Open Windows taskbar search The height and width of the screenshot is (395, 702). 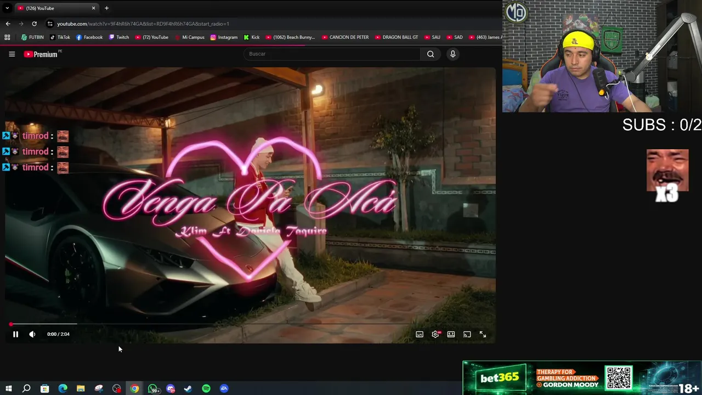coord(26,388)
